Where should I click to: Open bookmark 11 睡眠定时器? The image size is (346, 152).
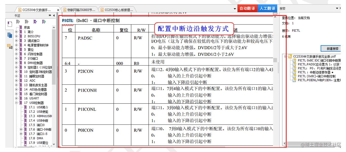pyautogui.click(x=34, y=76)
